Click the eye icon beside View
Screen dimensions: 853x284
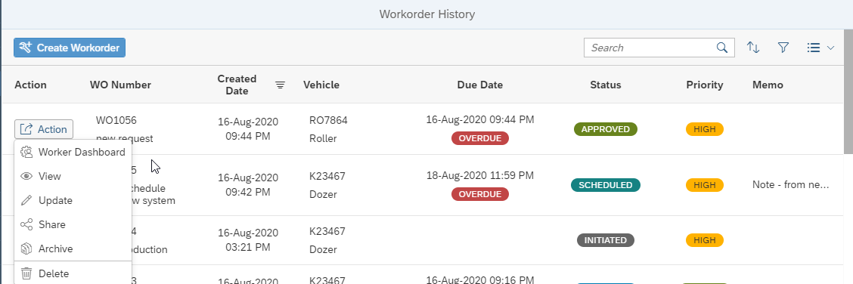(26, 176)
